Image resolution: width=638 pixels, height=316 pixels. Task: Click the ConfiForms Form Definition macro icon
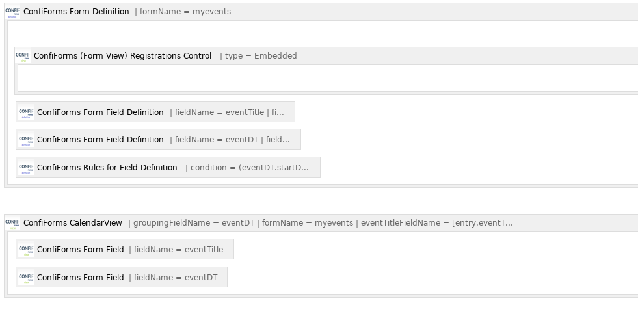pos(12,12)
